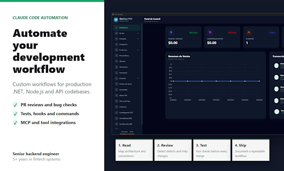The width and height of the screenshot is (284, 171).
Task: Click the green Mes Actual badge
Action: coord(193,33)
